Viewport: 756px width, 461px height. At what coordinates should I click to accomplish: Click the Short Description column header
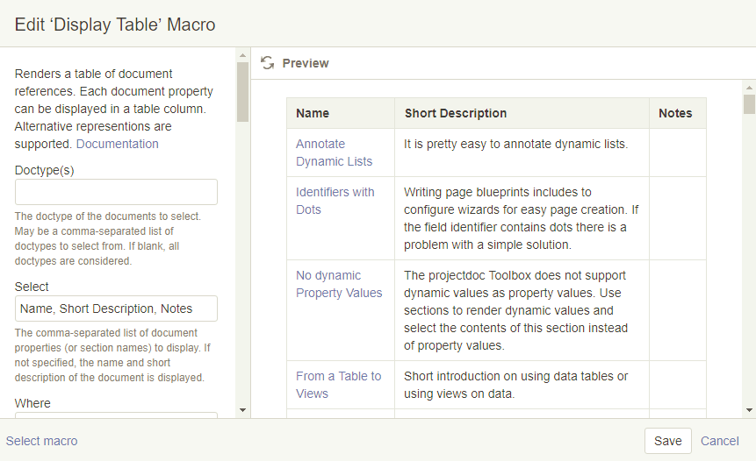[455, 113]
